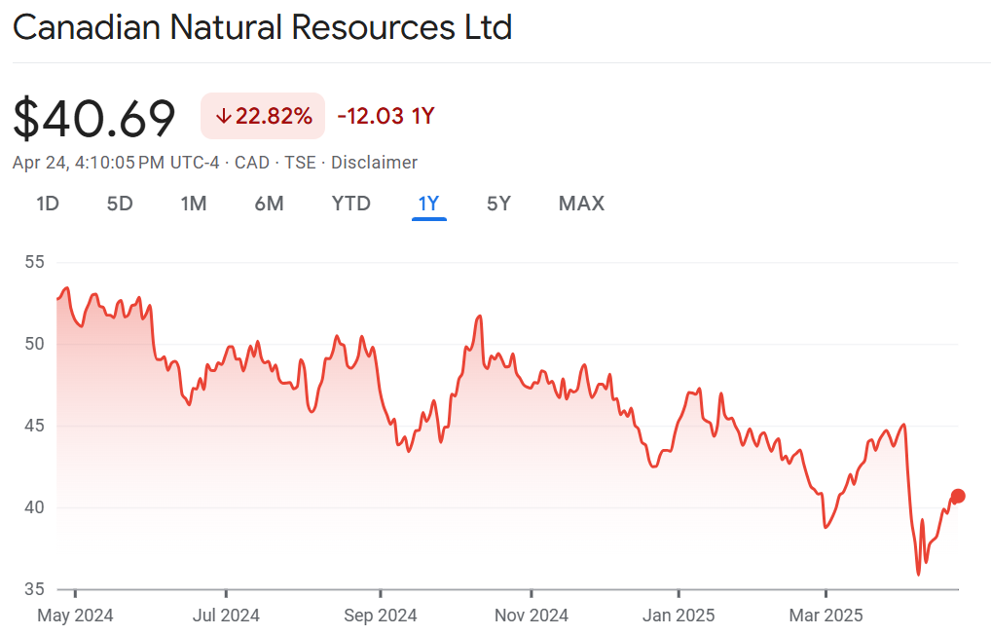This screenshot has width=991, height=635.
Task: Click the 55 price axis label
Action: (x=35, y=262)
